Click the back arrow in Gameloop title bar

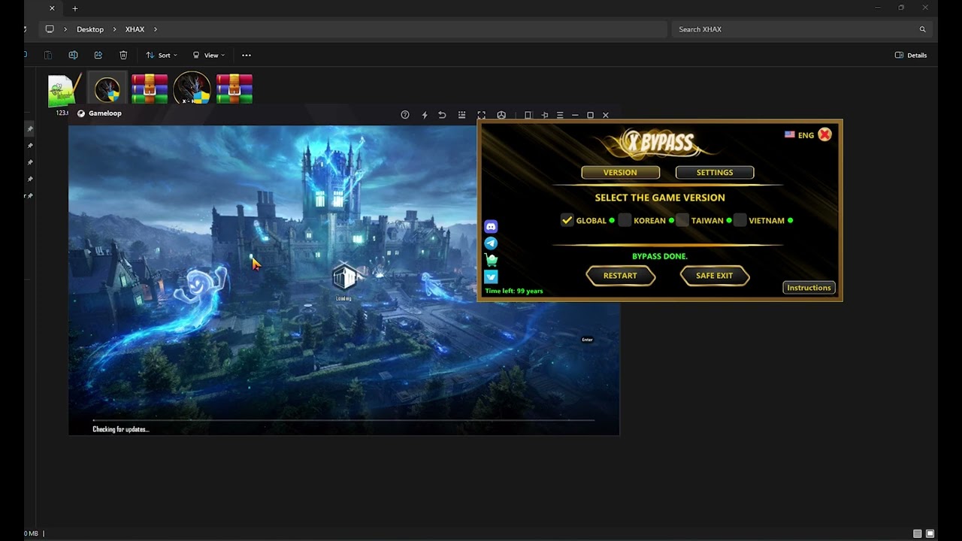click(442, 115)
